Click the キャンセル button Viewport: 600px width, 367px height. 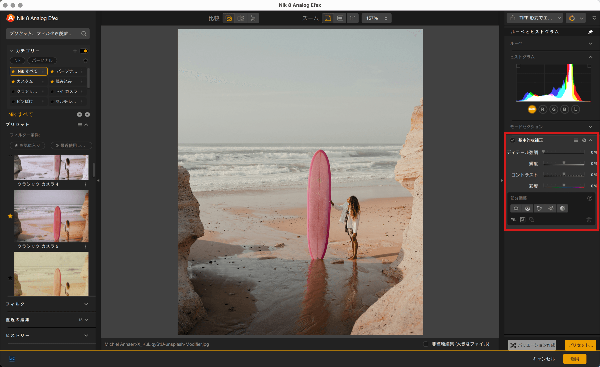(x=544, y=359)
